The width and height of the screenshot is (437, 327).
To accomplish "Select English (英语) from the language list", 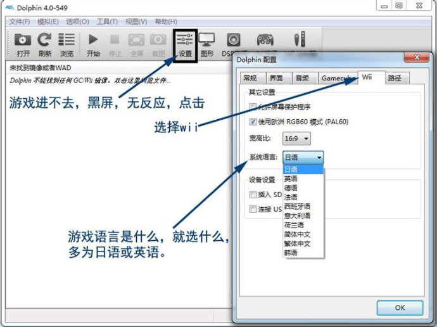I will coord(303,179).
